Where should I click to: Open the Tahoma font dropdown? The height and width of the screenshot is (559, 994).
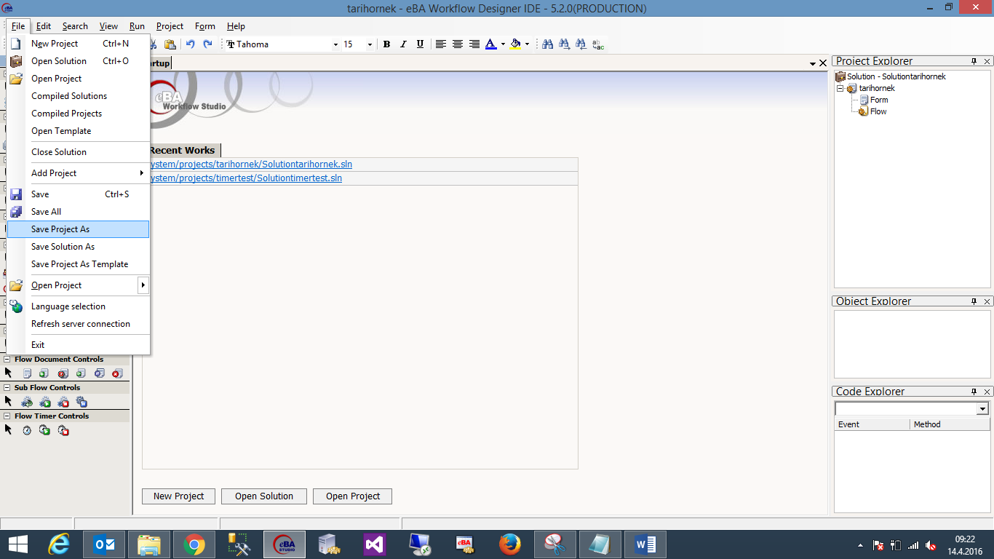click(335, 44)
